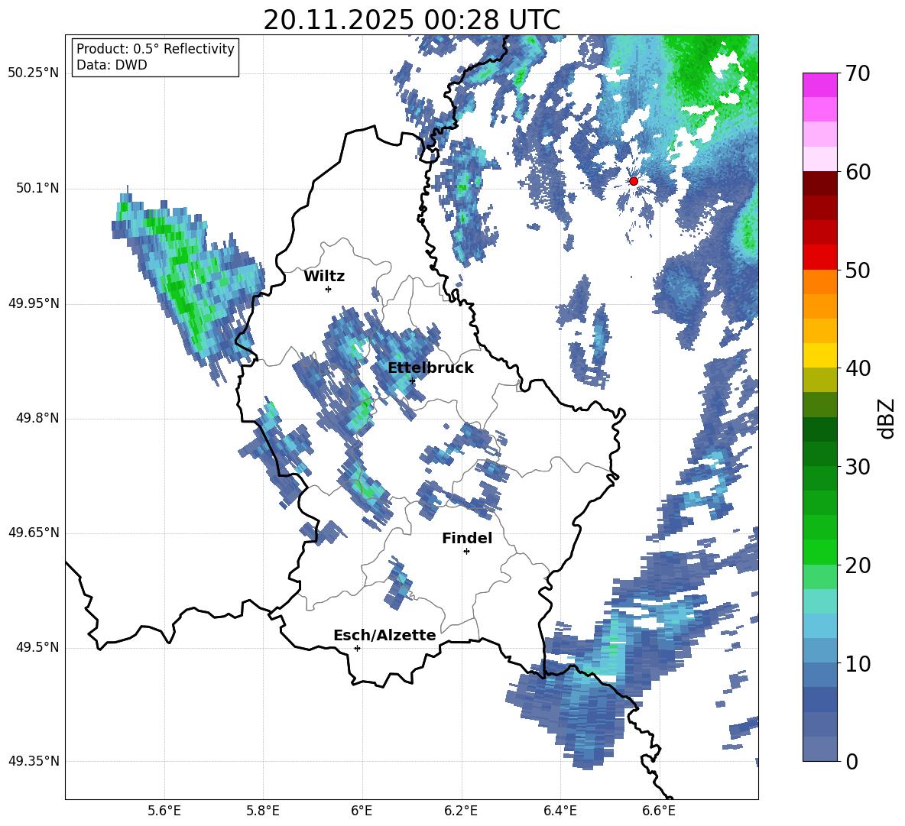Click the Ettelbruck location cross marker

412,381
